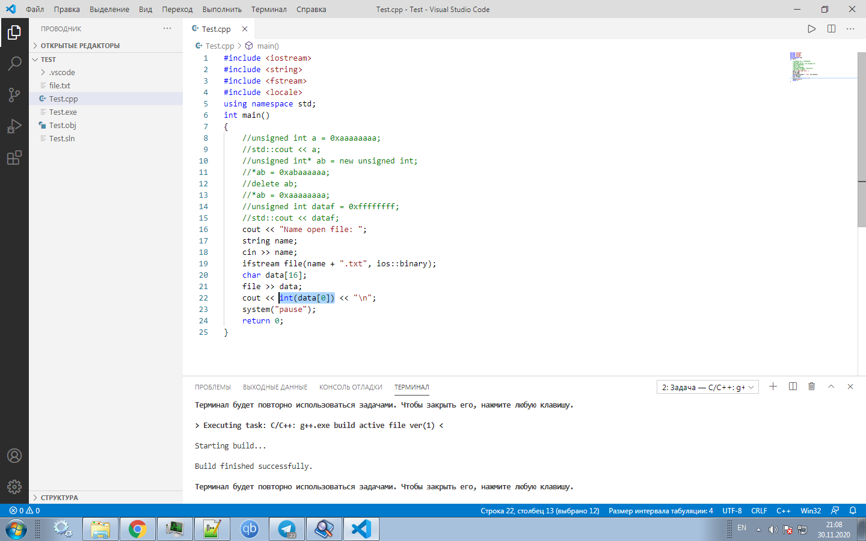This screenshot has width=866, height=541.
Task: Open the Выполнить menu
Action: [x=222, y=9]
